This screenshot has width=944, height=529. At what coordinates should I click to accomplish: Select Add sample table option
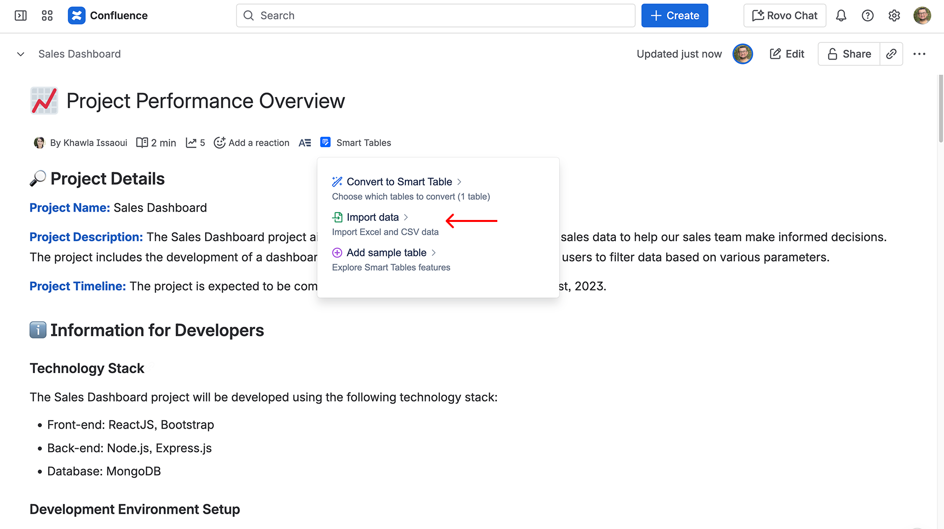point(386,252)
